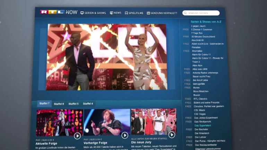Play the Die neue Jury video
This screenshot has width=267, height=150.
[172, 135]
